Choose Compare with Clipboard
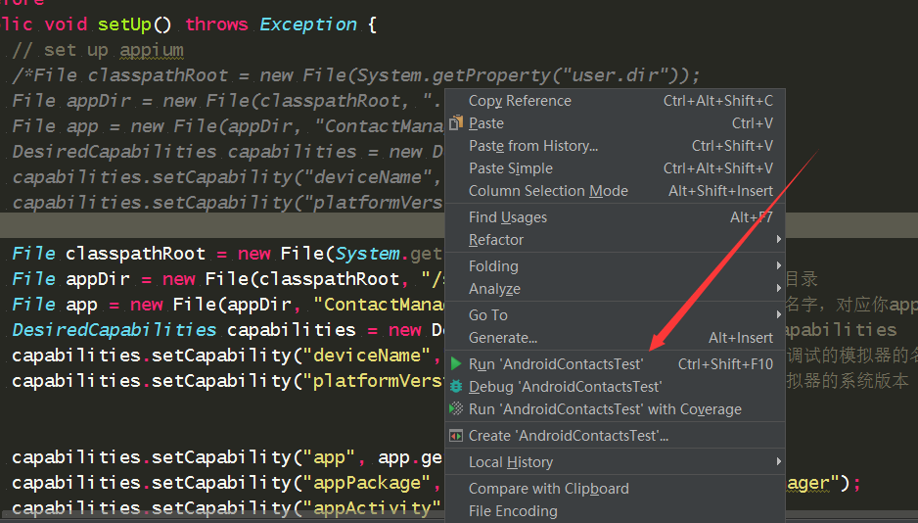Viewport: 918px width, 523px height. [x=615, y=489]
